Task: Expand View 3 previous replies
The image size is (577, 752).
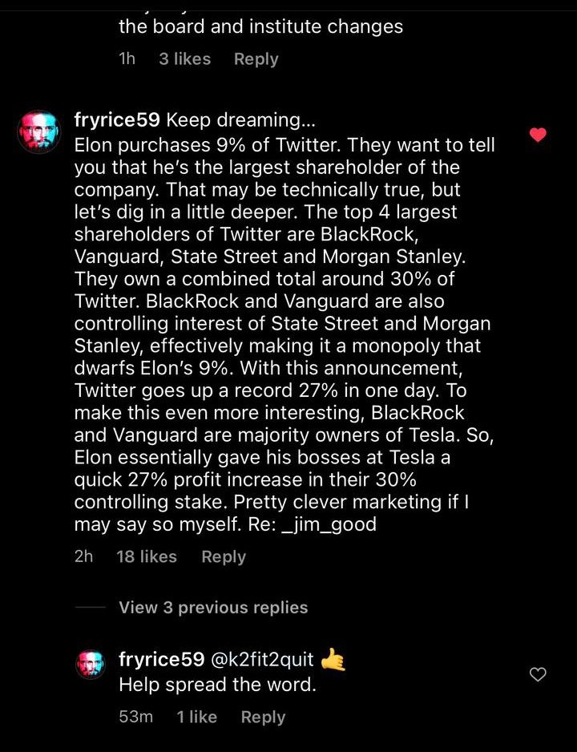Action: point(213,608)
